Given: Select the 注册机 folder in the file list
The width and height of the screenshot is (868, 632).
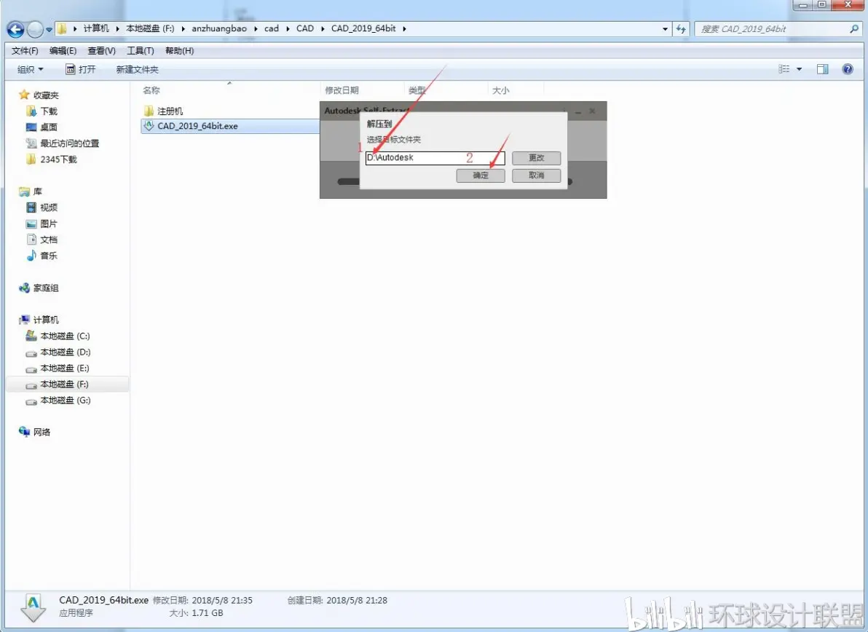Looking at the screenshot, I should pos(170,111).
